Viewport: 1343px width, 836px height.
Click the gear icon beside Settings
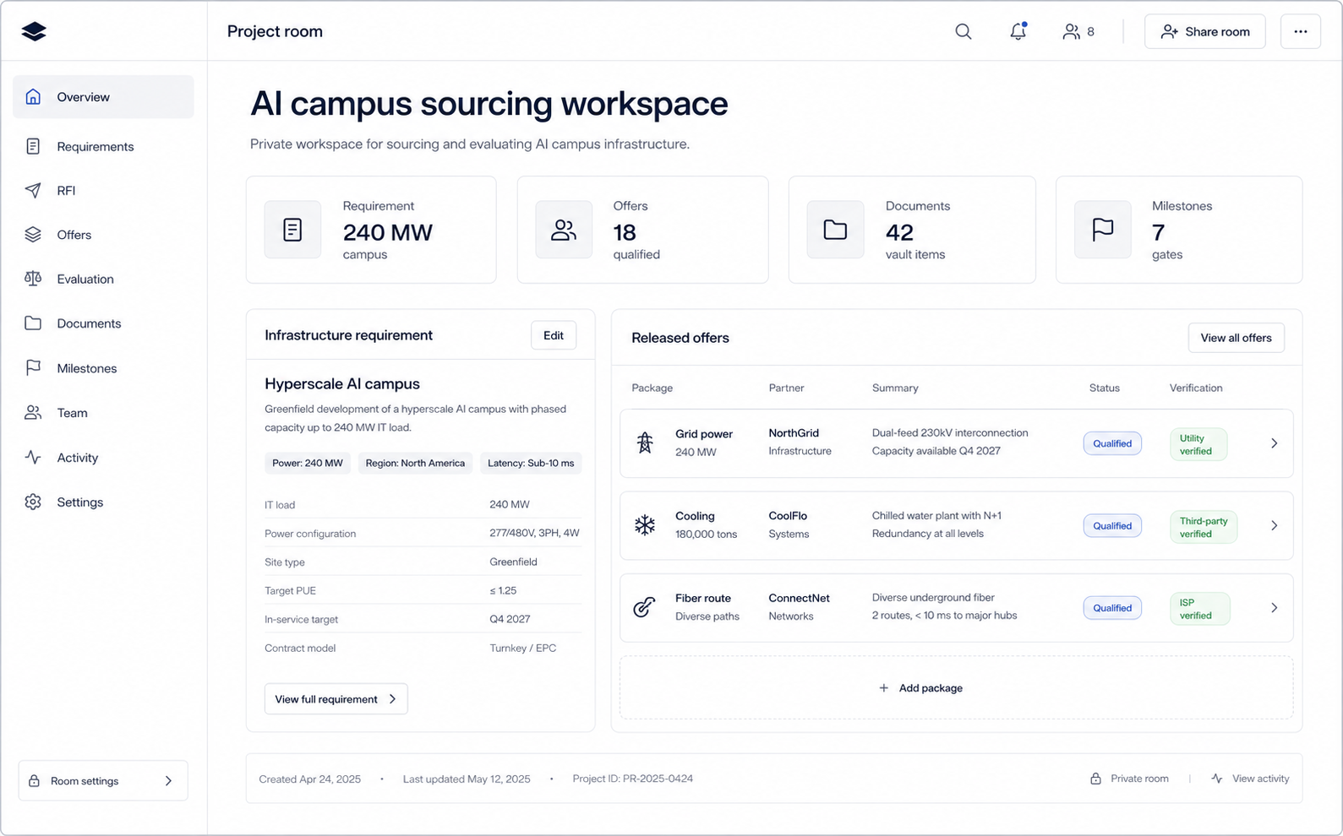point(33,502)
